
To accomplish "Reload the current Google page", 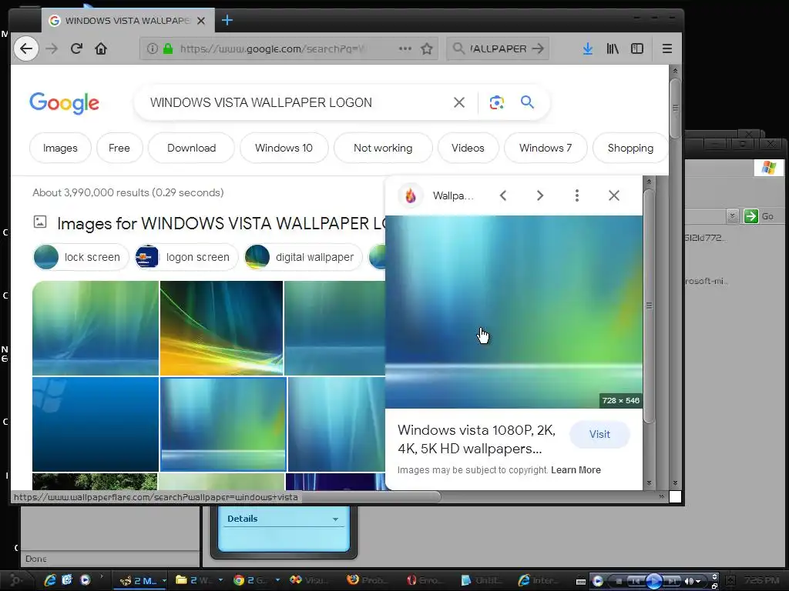I will (x=76, y=48).
